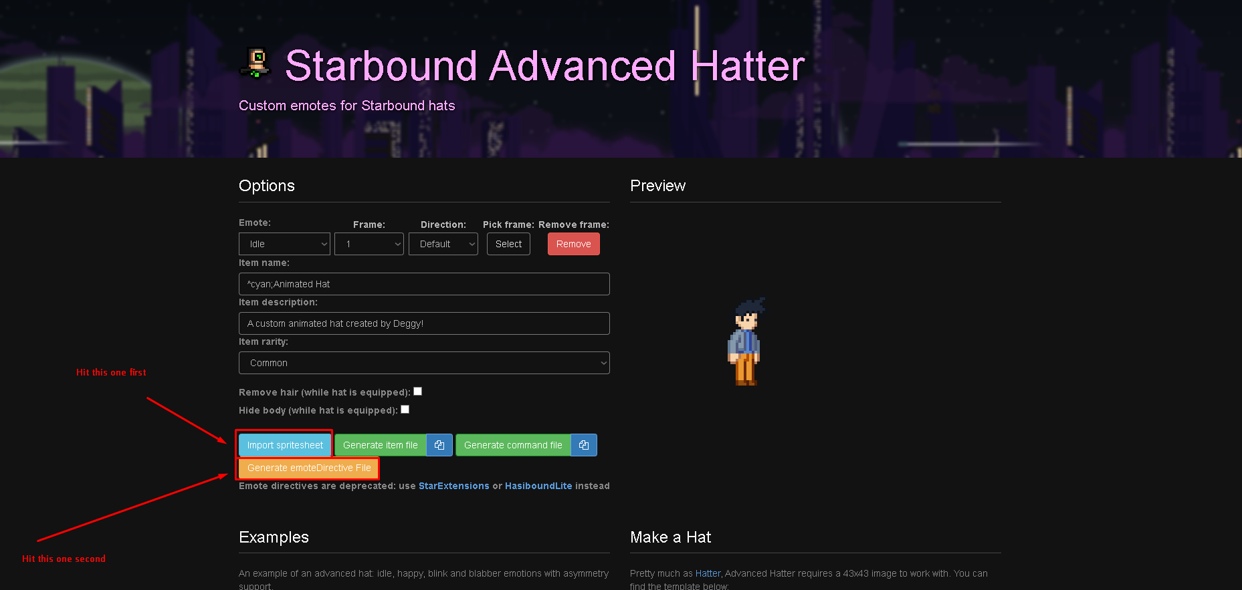Click the Starbound Advanced Hatter title

pyautogui.click(x=545, y=65)
